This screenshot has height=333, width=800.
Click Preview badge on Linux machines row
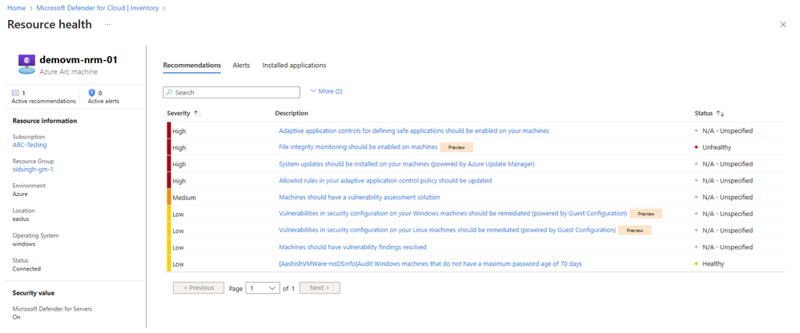click(x=634, y=231)
